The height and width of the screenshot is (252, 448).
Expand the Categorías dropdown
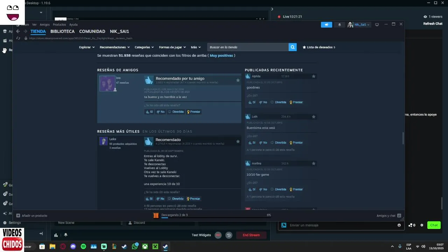[144, 47]
